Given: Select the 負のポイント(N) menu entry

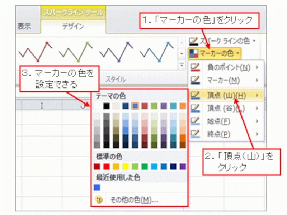Looking at the screenshot, I should 226,67.
